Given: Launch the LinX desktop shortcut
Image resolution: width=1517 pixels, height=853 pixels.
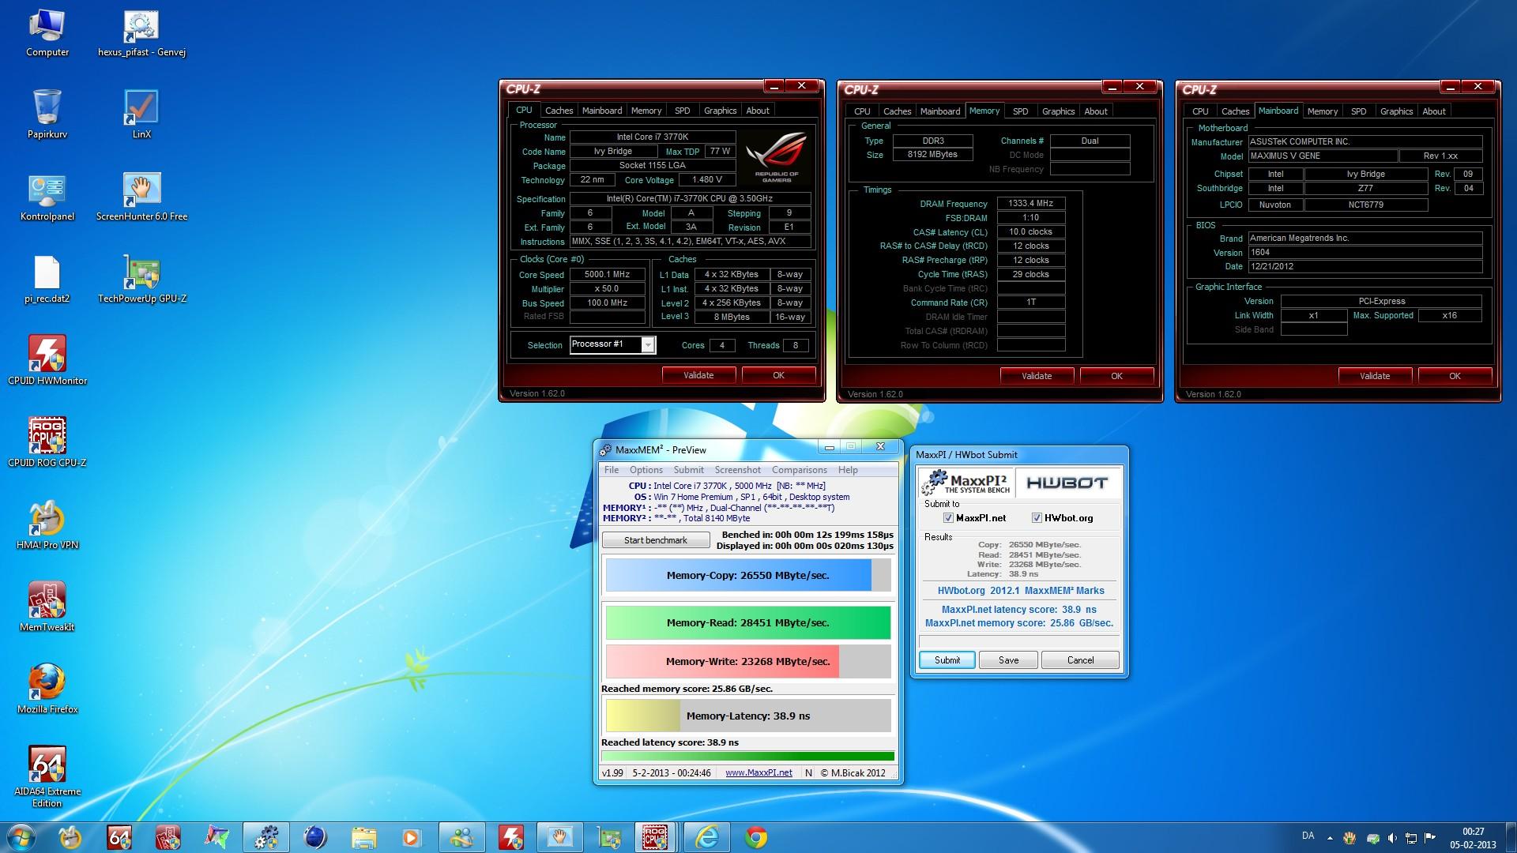Looking at the screenshot, I should click(141, 115).
